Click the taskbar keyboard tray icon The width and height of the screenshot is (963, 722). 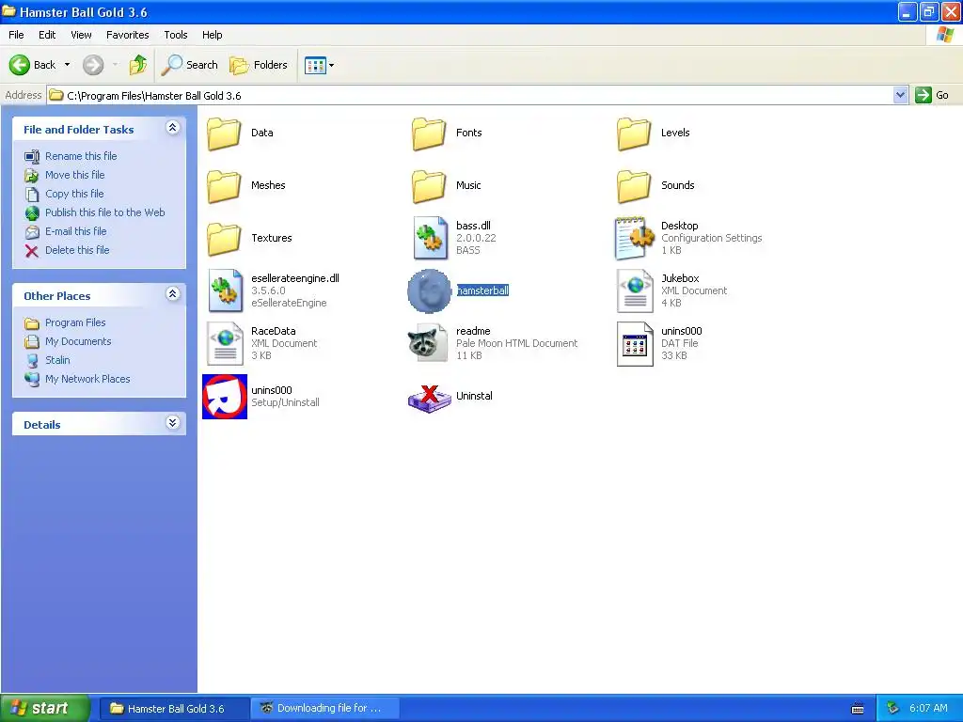tap(858, 709)
